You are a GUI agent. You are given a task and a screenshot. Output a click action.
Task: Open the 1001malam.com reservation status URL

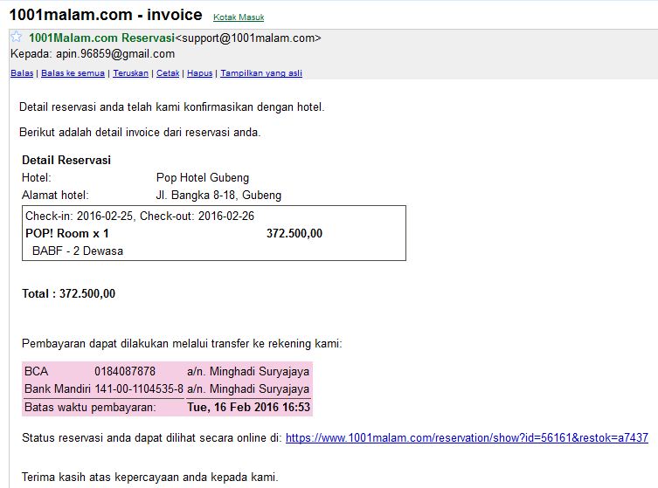[x=467, y=437]
